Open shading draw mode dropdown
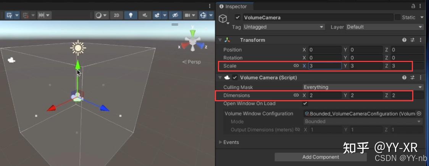The width and height of the screenshot is (429, 166). (x=101, y=15)
